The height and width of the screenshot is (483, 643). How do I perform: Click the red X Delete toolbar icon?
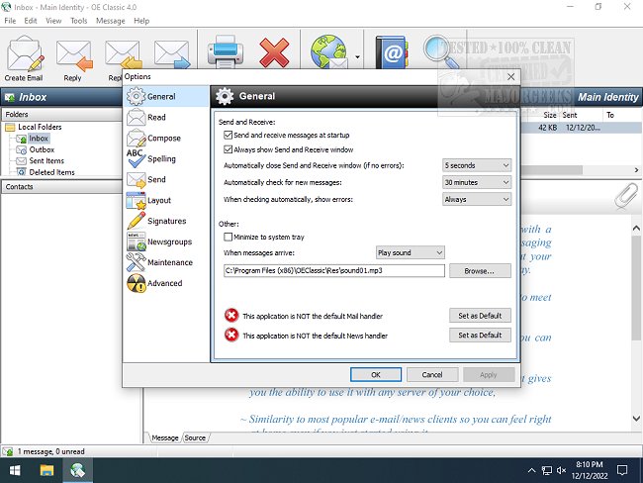274,52
